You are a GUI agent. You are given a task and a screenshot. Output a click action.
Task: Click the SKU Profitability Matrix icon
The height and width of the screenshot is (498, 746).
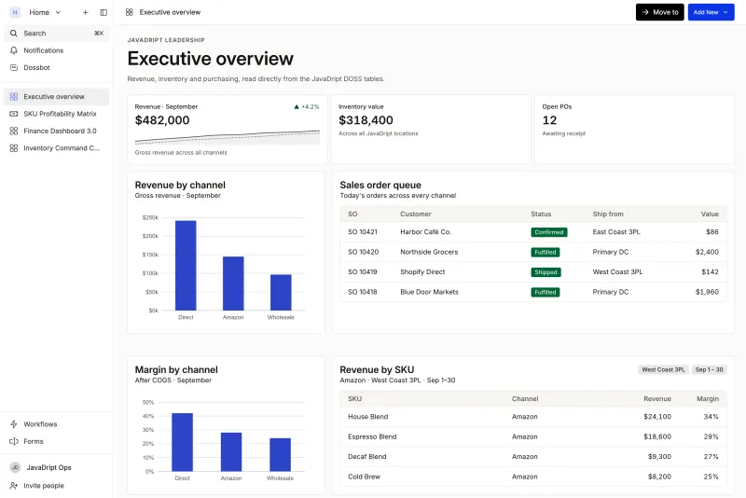14,114
